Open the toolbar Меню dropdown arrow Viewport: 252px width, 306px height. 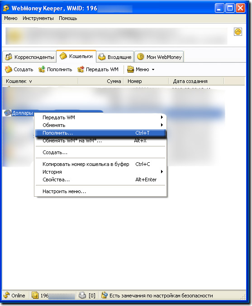coord(153,70)
